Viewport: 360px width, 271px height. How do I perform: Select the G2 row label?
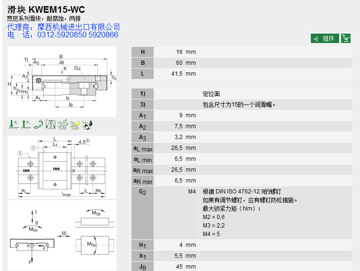click(142, 192)
